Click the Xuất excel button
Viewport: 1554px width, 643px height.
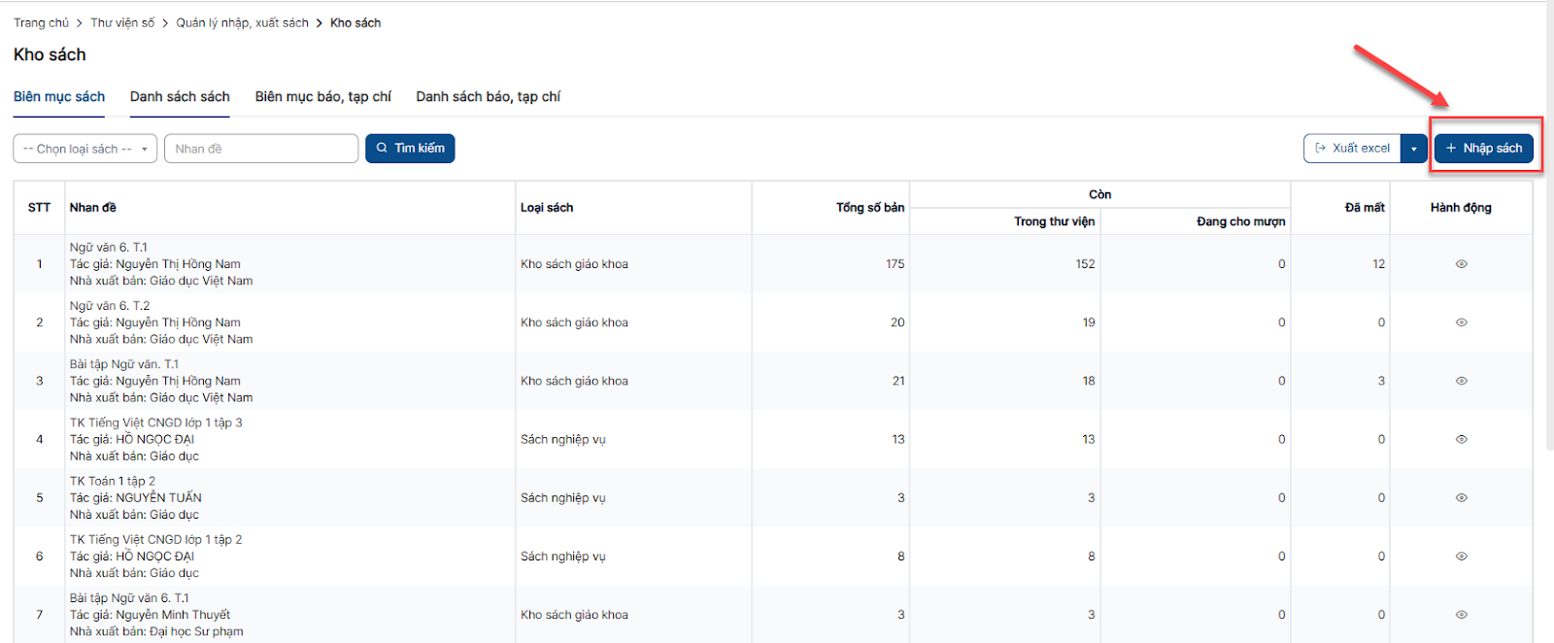1352,149
